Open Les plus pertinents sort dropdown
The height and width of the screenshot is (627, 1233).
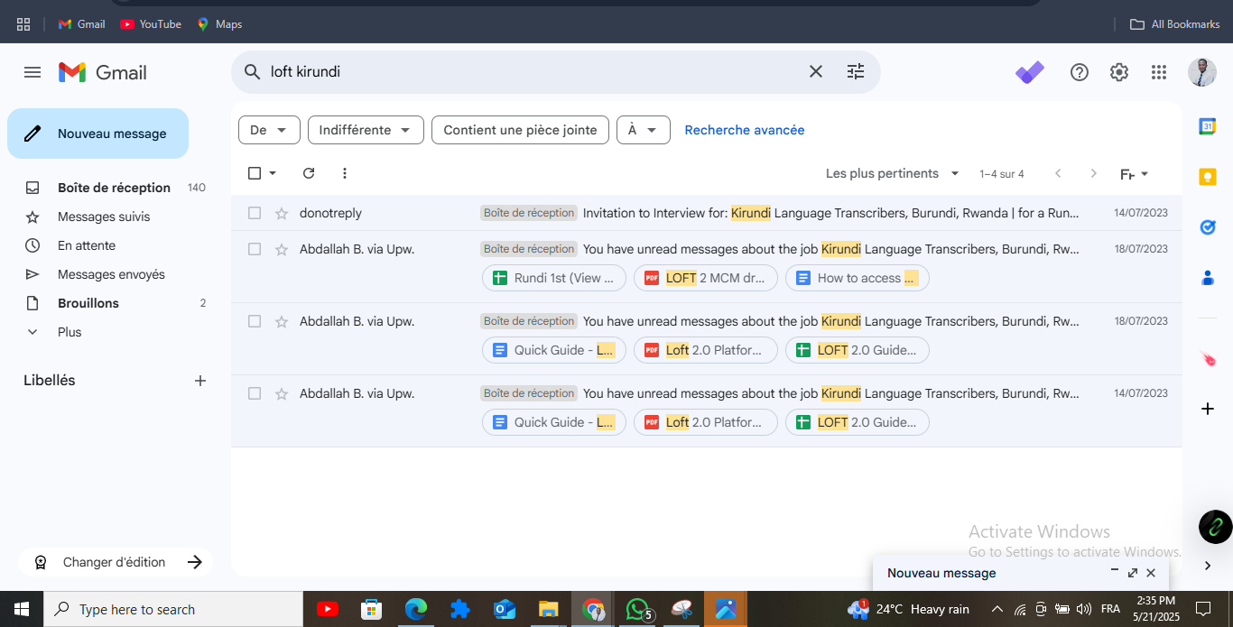coord(894,173)
